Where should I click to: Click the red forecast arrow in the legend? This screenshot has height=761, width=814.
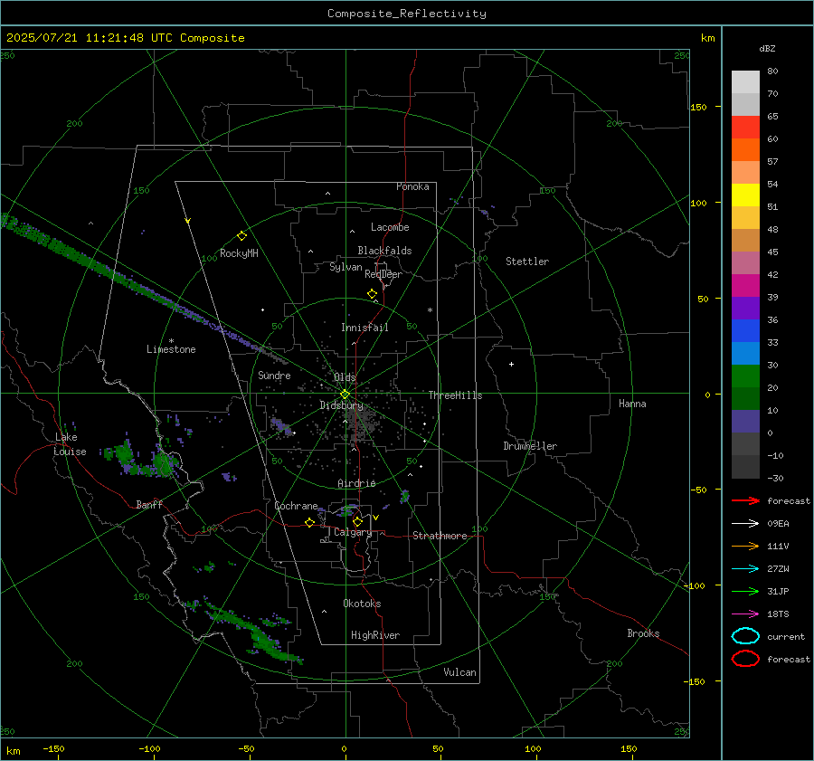[745, 500]
